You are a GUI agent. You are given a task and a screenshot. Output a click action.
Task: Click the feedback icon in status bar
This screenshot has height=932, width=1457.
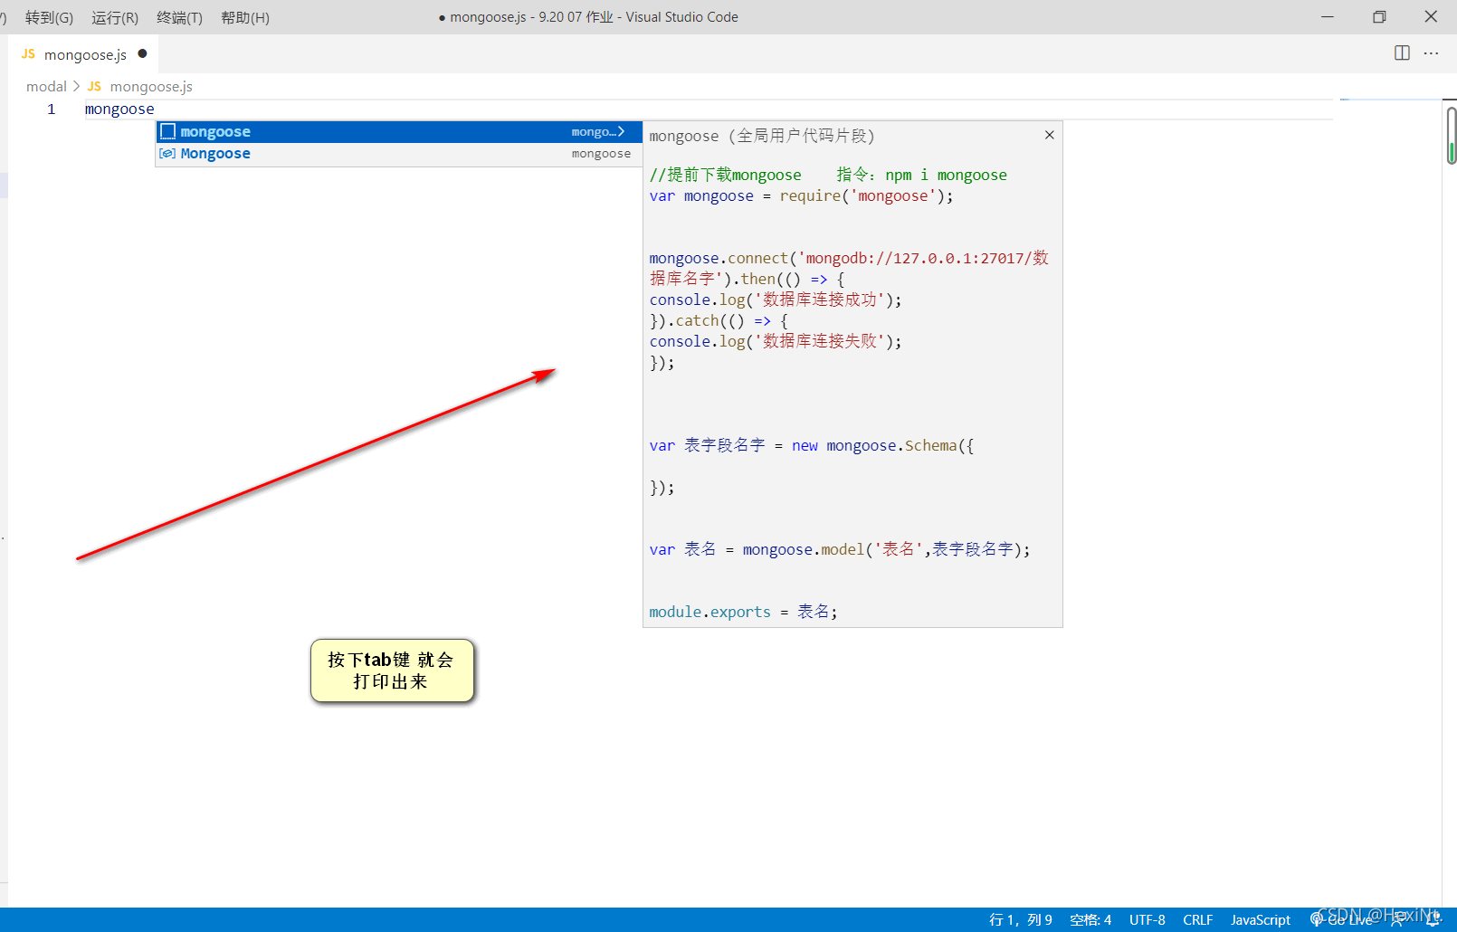[x=1398, y=919]
